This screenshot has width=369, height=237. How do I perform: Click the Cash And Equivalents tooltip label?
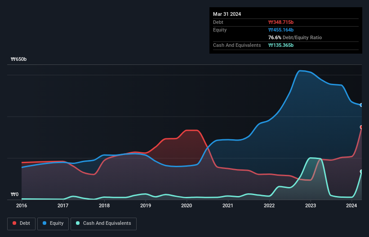(x=237, y=45)
